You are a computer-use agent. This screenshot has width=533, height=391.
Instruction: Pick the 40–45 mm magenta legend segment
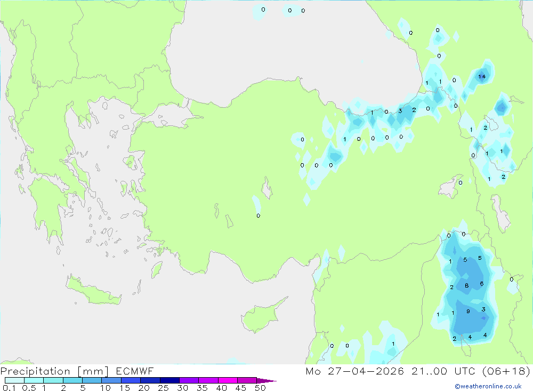[228, 380]
